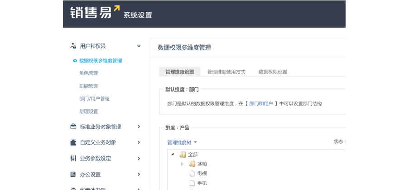This screenshot has height=190, width=404.
Task: Click the 全部 root folder icon
Action: click(183, 155)
